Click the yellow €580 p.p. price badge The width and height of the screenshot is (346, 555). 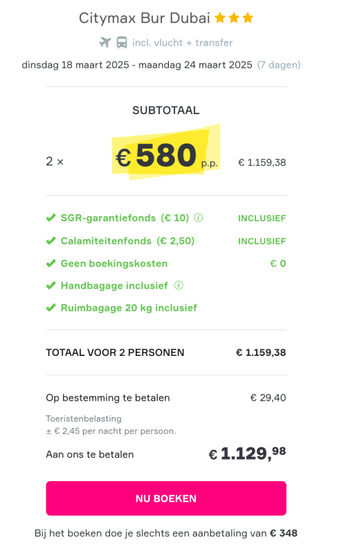[x=166, y=153]
